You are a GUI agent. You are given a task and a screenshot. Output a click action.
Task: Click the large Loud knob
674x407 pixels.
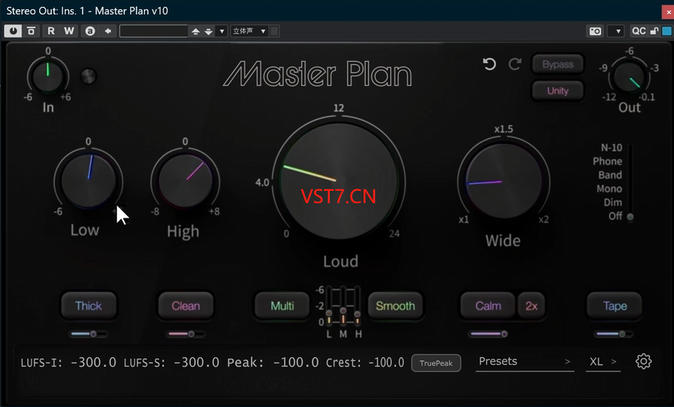tap(339, 180)
